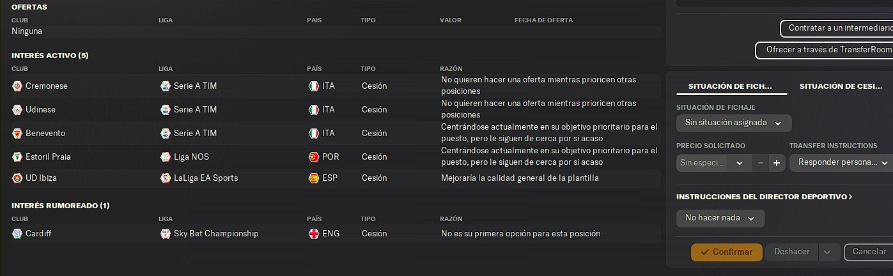893x276 pixels.
Task: Click the Benevento club badge icon
Action: pos(17,134)
